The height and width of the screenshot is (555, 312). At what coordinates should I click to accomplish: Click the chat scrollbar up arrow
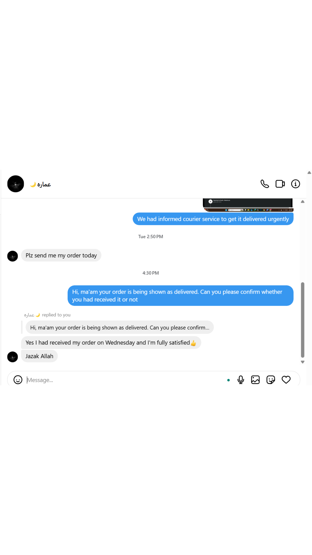coord(302,201)
